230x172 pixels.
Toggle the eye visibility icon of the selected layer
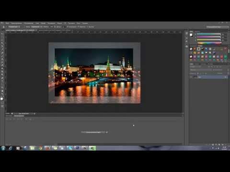[x=191, y=77]
